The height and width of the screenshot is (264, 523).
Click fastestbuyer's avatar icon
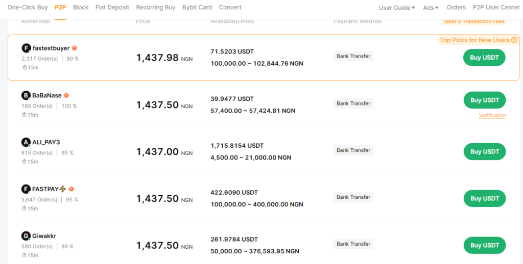coord(26,48)
